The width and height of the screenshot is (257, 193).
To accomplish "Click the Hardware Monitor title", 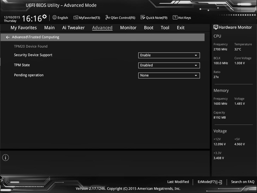I will coord(235,27).
